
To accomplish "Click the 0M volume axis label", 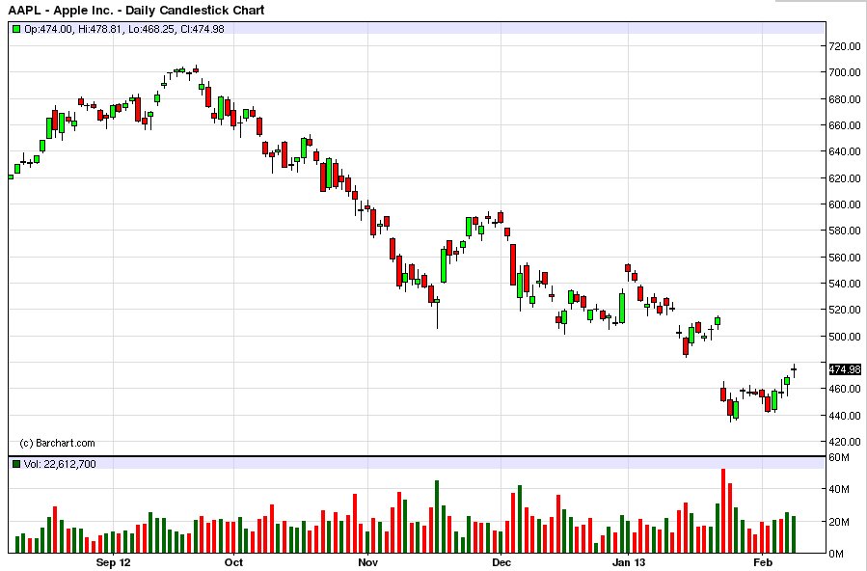I will tap(836, 554).
